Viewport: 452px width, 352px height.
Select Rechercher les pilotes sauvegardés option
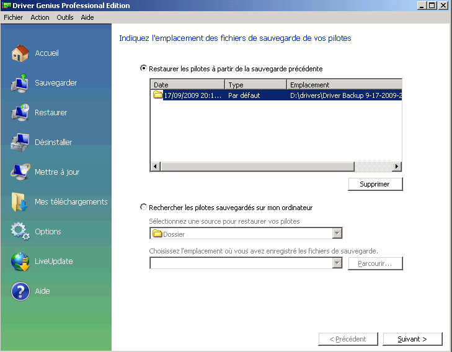click(143, 207)
